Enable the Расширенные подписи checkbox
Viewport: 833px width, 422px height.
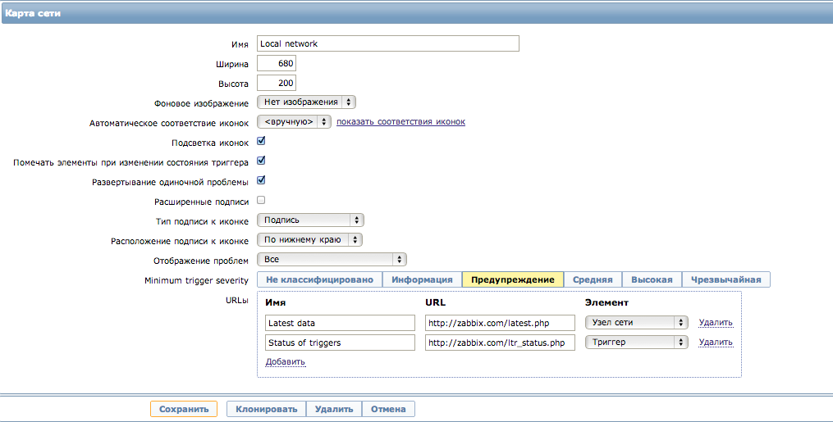[x=261, y=200]
